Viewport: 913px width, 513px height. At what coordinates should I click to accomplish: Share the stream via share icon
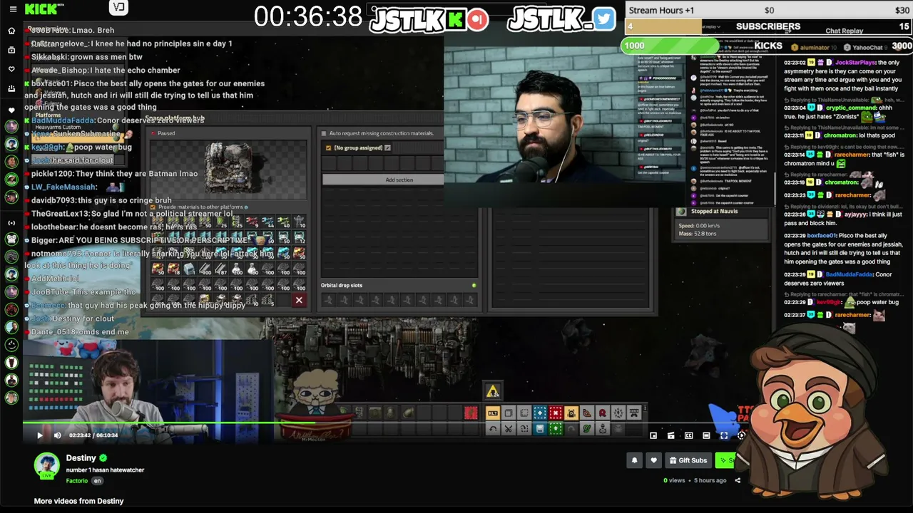pyautogui.click(x=738, y=480)
